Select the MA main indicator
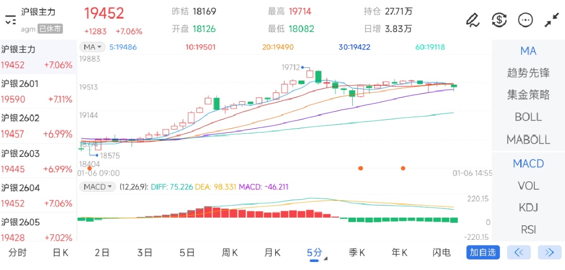565x270 pixels. tap(528, 51)
